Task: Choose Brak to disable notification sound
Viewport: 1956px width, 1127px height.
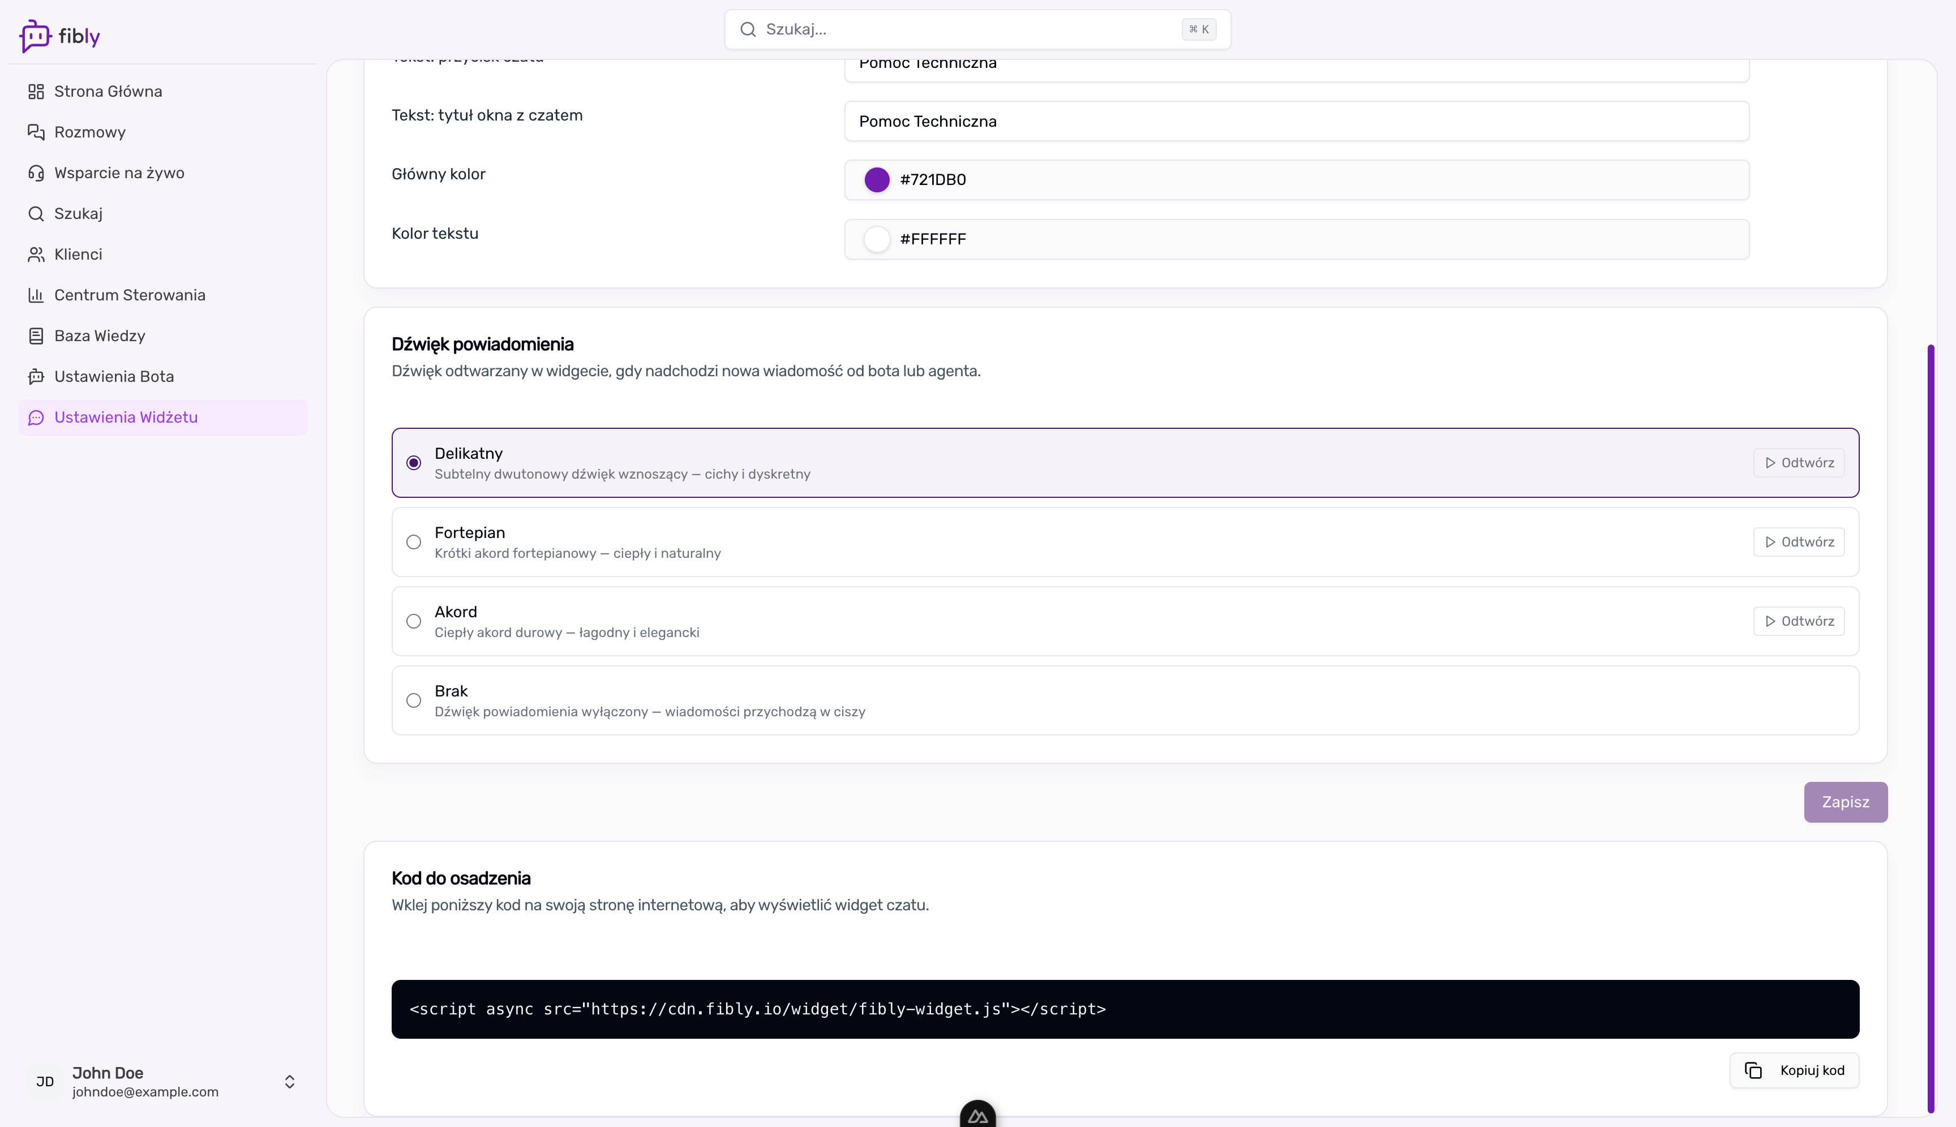Action: click(414, 700)
